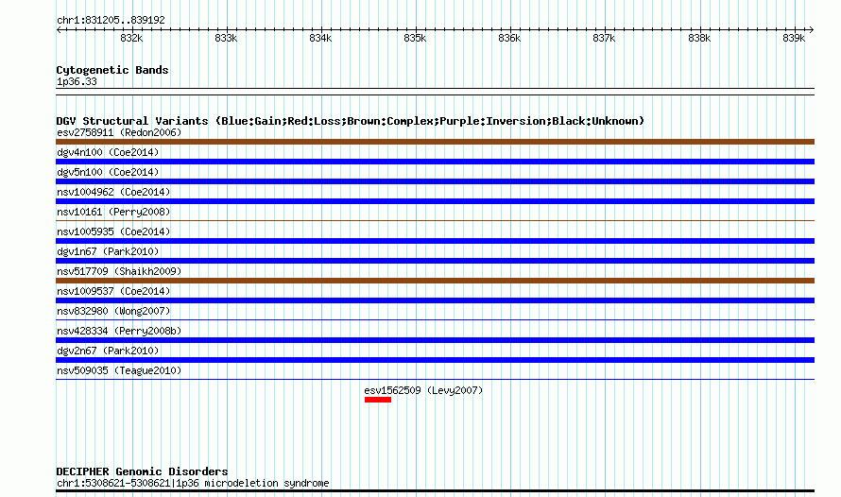Open the dgv4n100 (Coe2014) variant label
The width and height of the screenshot is (841, 497).
tap(108, 152)
